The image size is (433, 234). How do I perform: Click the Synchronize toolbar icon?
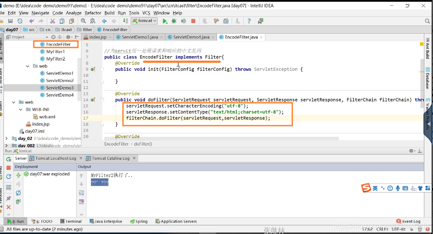click(20, 21)
